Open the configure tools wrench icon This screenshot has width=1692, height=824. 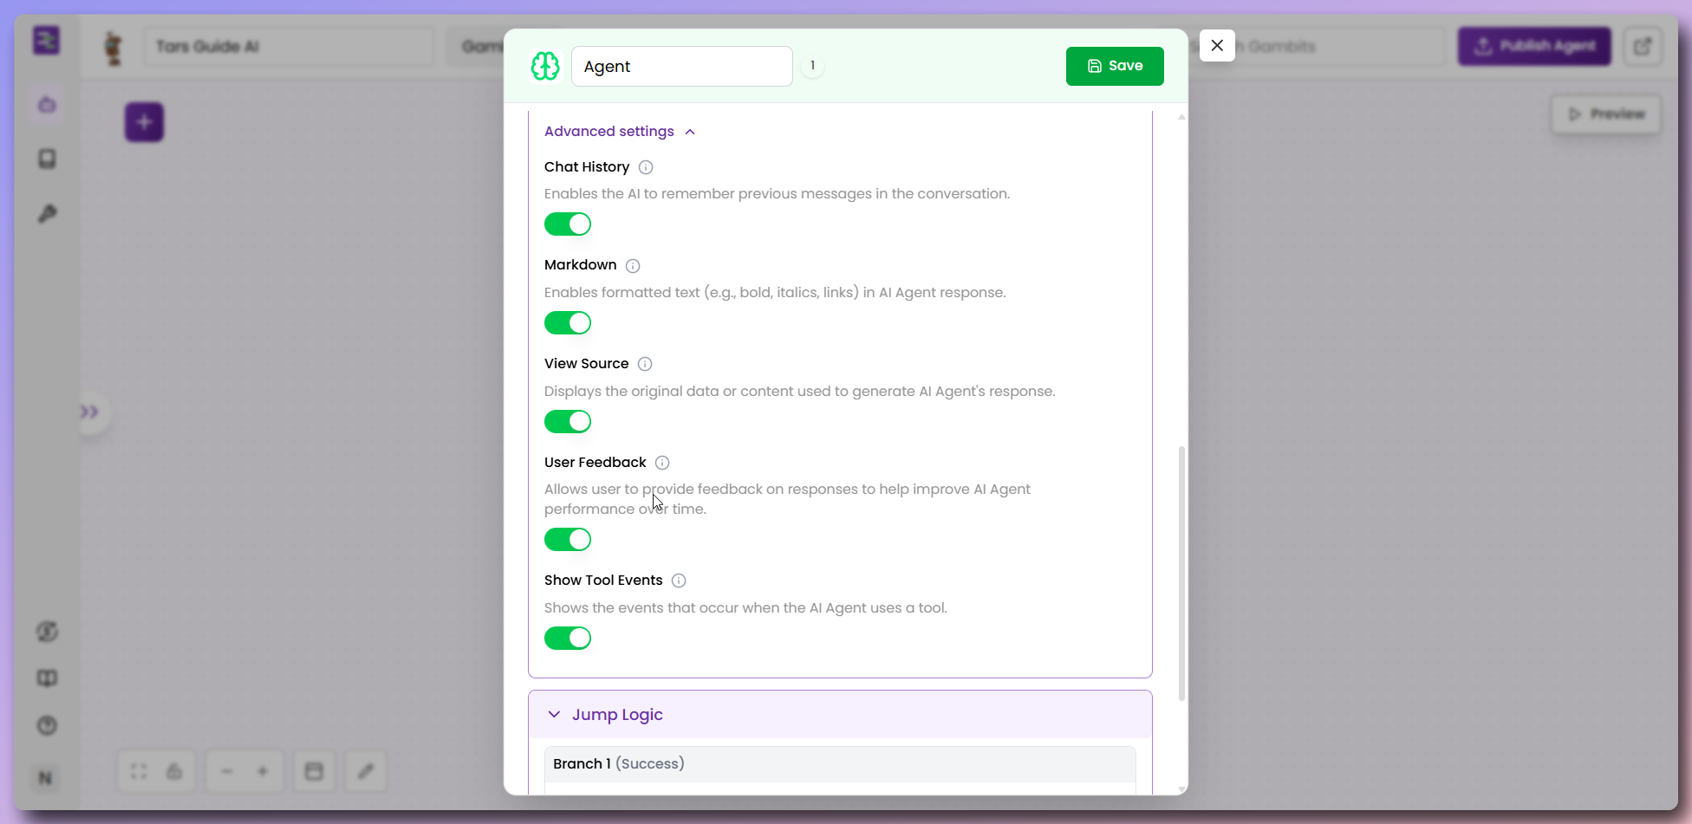(x=47, y=213)
